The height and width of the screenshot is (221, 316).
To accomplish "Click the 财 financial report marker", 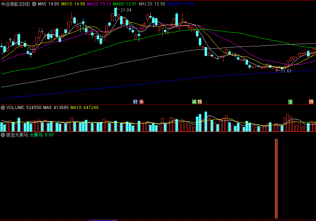I will click(x=135, y=102).
